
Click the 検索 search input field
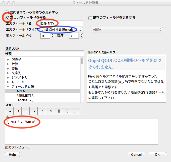tap(48, 54)
